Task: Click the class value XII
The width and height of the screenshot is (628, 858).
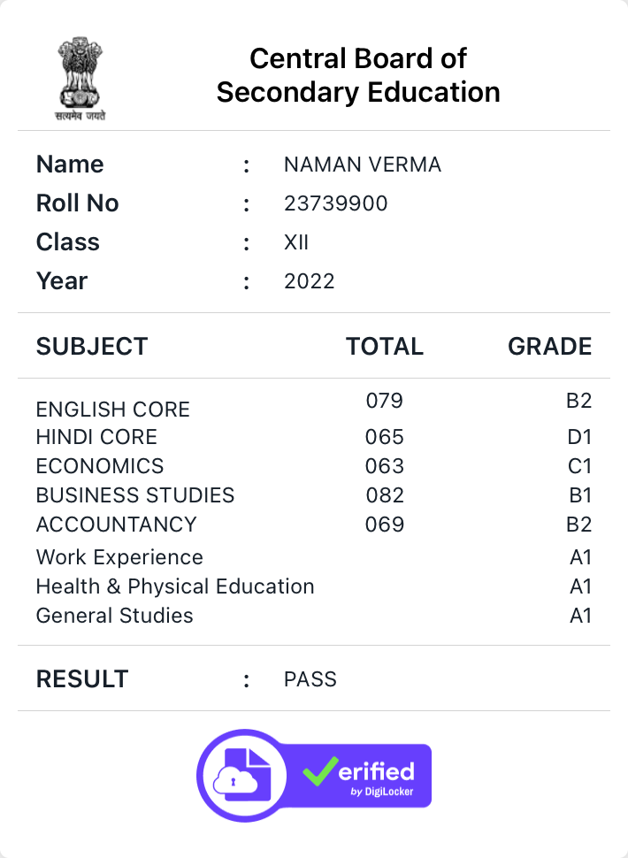Action: click(296, 242)
